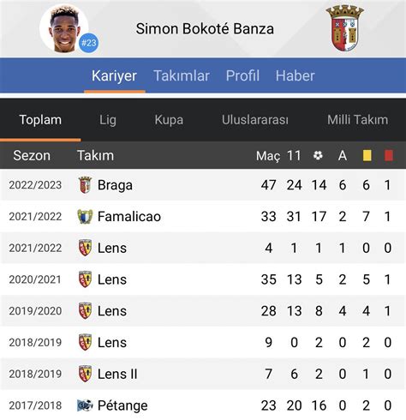
Task: Click the Lens team name for 2020/2021
Action: click(x=112, y=279)
